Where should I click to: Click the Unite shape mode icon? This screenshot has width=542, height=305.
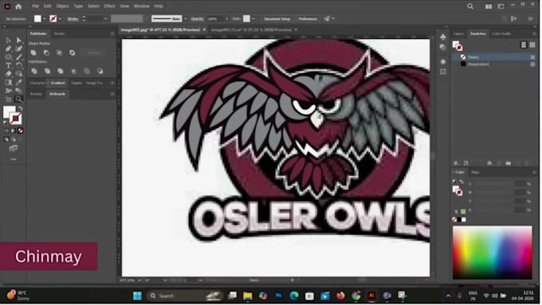[33, 53]
